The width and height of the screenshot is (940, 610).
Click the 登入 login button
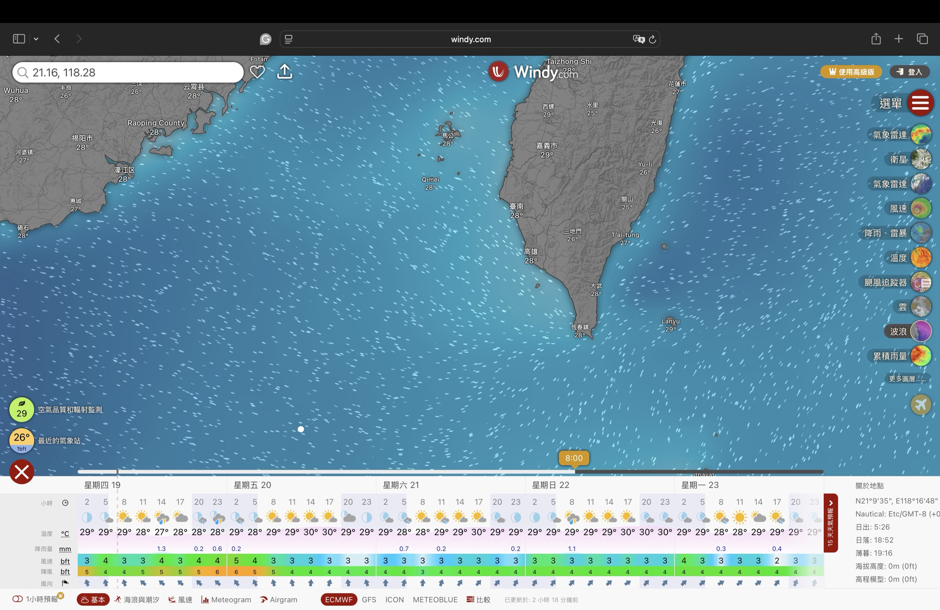(x=909, y=72)
